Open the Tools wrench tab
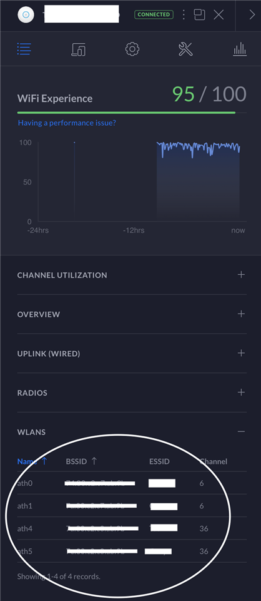This screenshot has height=601, width=261. coord(185,49)
